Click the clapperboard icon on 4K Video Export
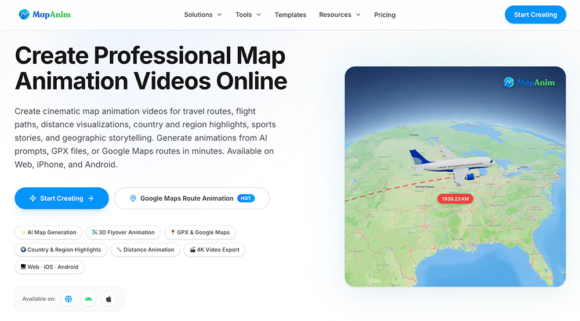 (x=193, y=250)
